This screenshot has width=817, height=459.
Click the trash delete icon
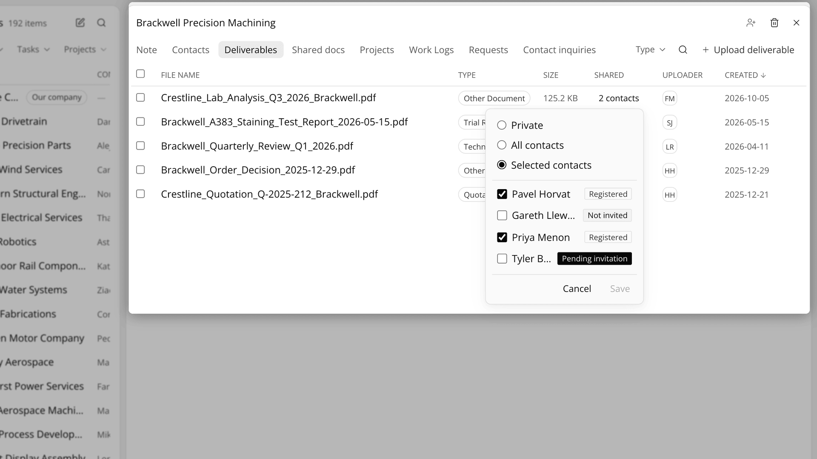774,23
